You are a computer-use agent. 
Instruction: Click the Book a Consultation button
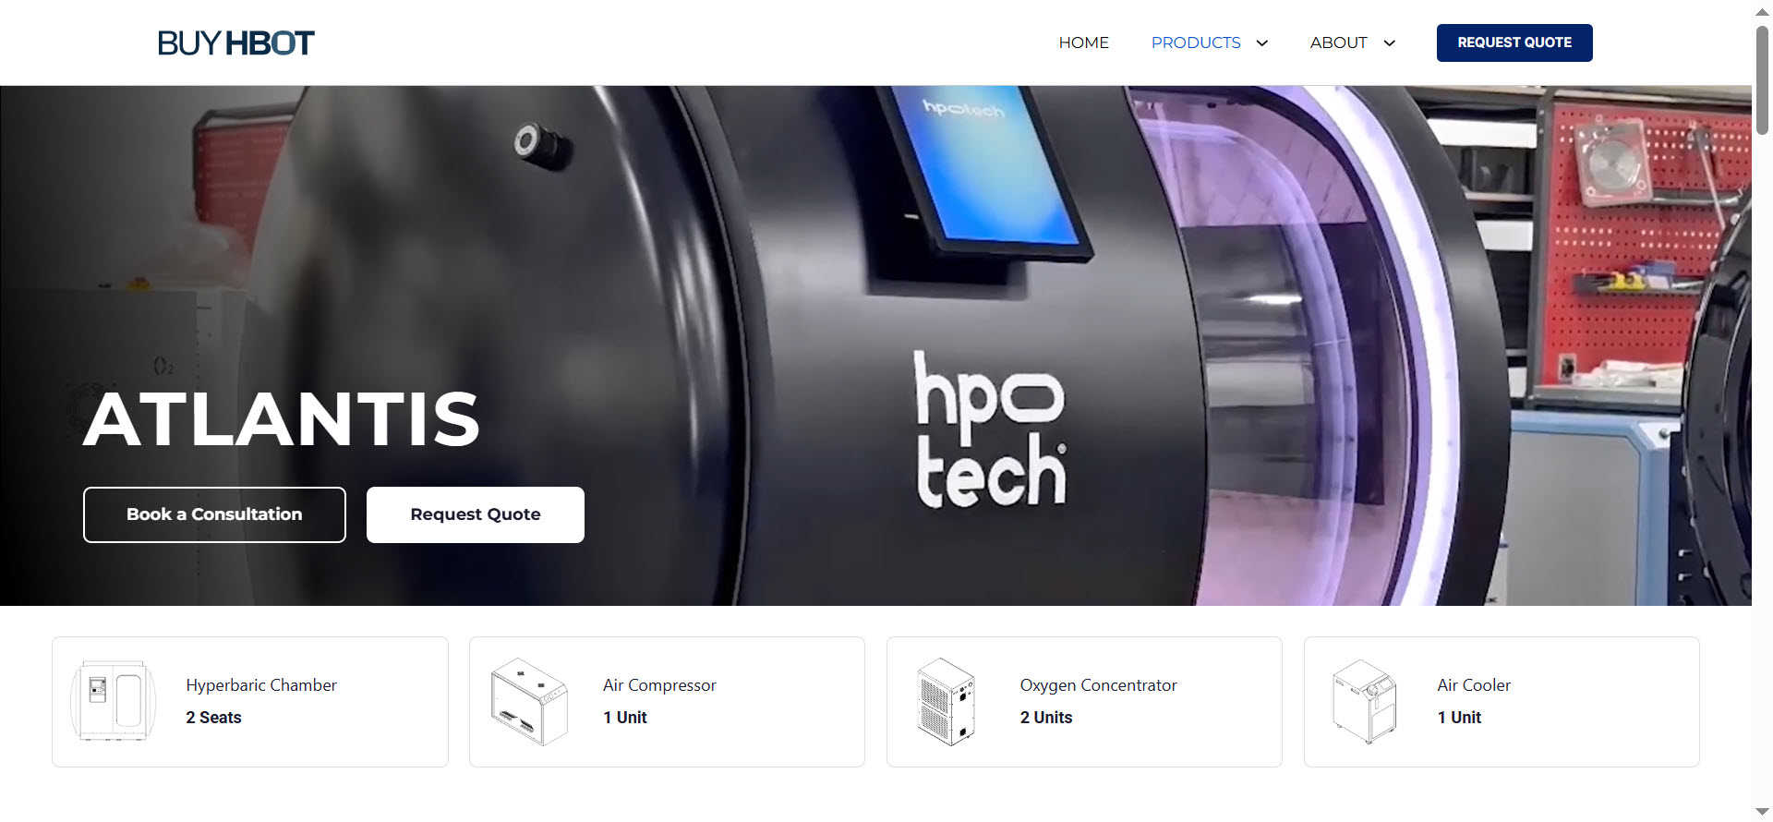coord(214,514)
